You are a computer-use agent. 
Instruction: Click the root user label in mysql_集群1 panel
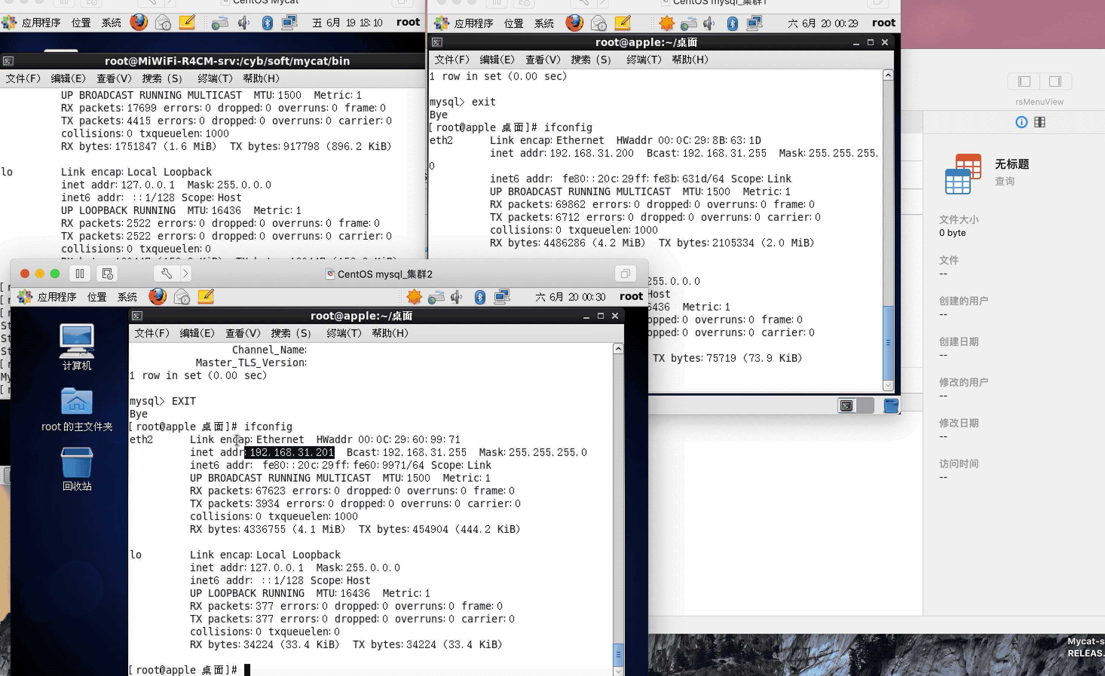tap(883, 22)
